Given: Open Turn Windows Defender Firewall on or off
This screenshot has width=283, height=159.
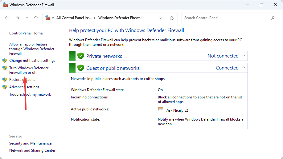Looking at the screenshot, I should tap(29, 70).
